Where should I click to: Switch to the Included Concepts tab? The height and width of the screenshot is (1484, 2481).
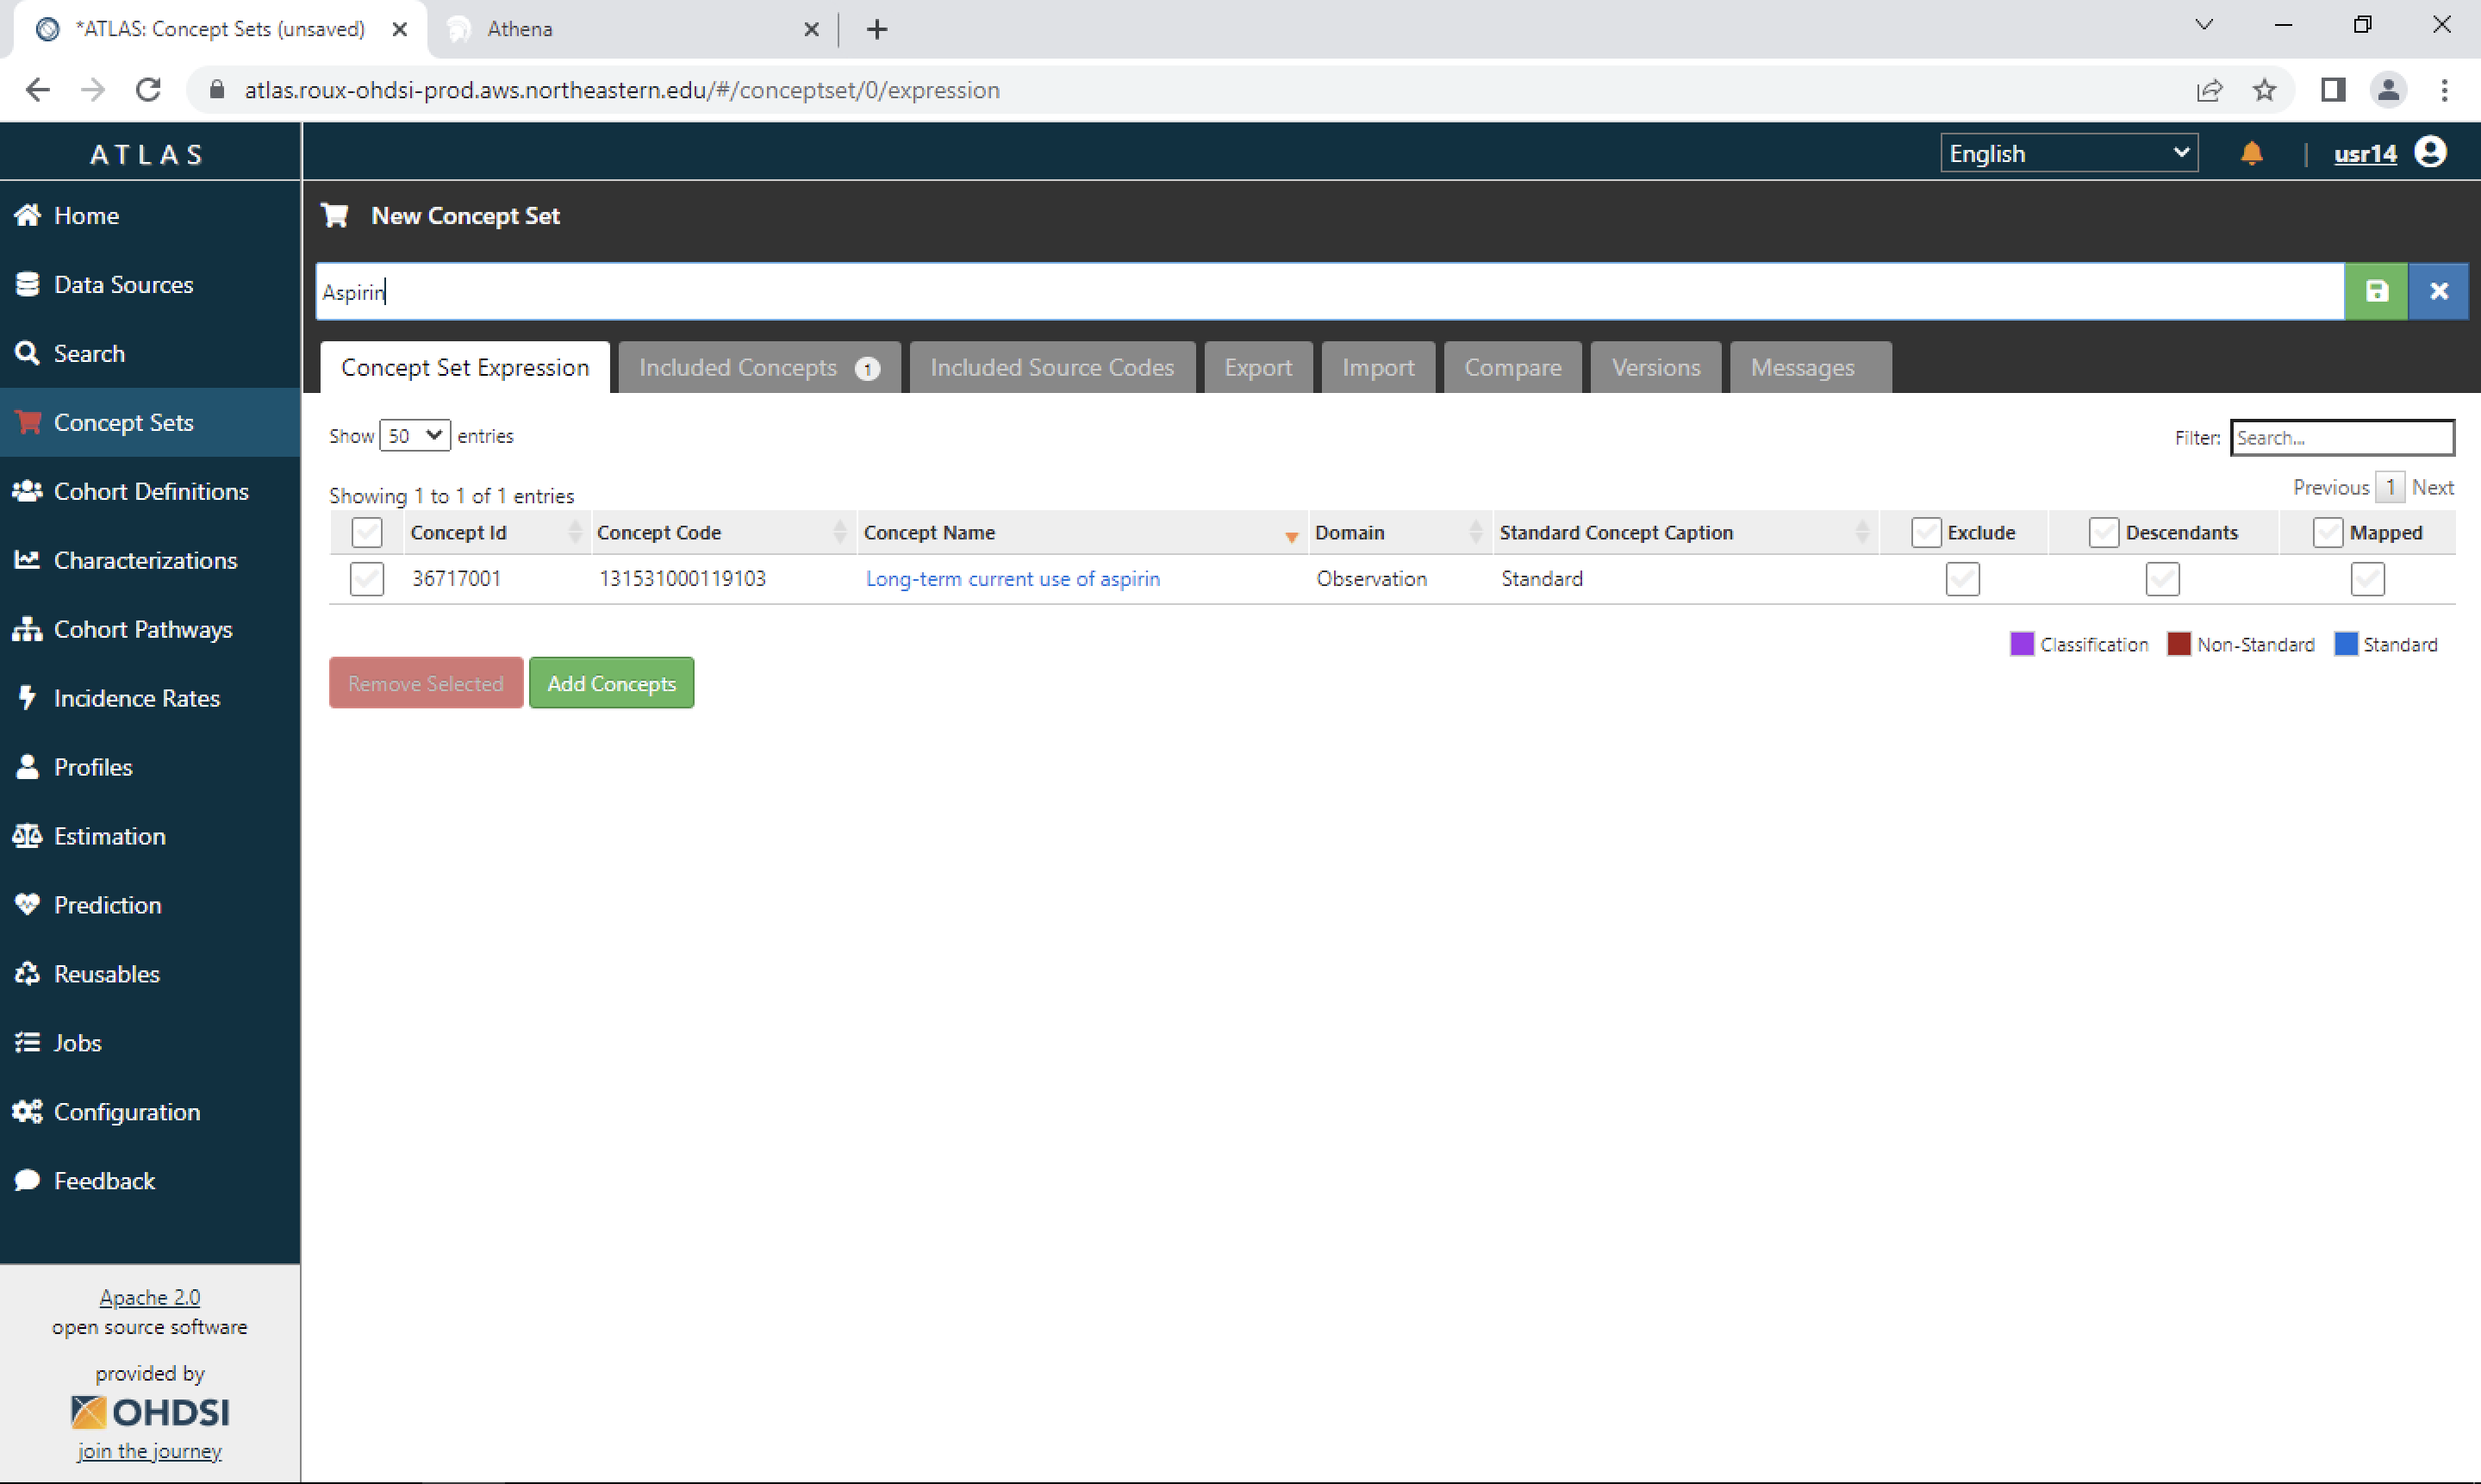tap(758, 368)
